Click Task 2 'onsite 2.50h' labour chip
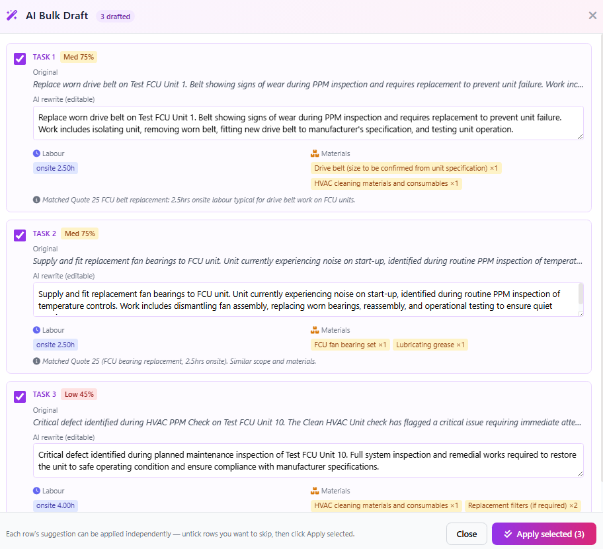Screen dimensions: 603x549 (x=56, y=345)
